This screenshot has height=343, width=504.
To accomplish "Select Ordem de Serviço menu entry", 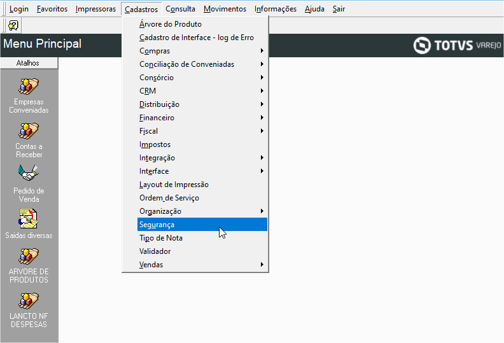I will [202, 198].
